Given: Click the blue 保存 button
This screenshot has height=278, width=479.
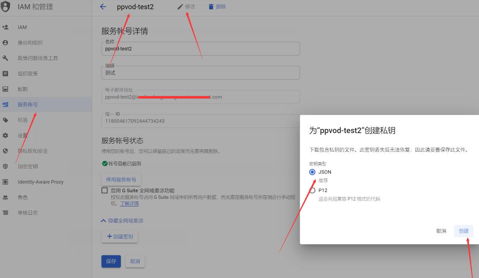Looking at the screenshot, I should (x=111, y=261).
